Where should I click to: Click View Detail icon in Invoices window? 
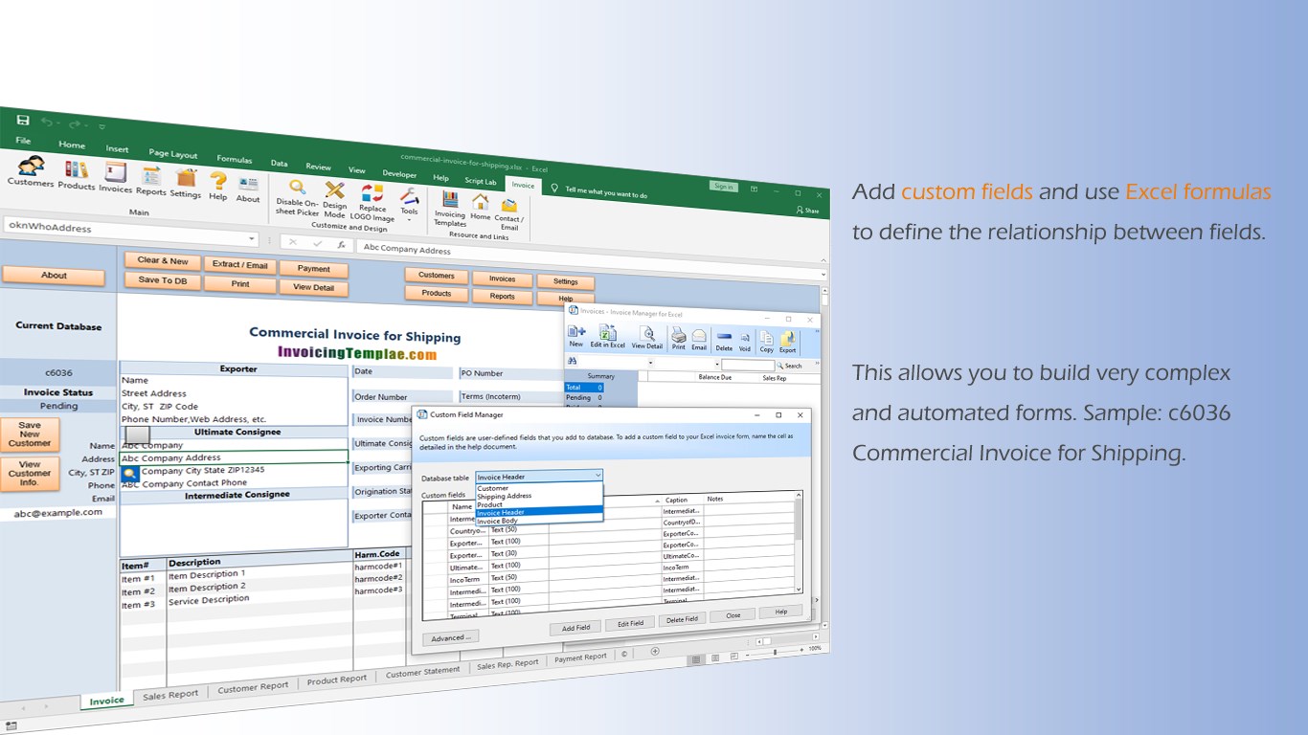coord(647,338)
